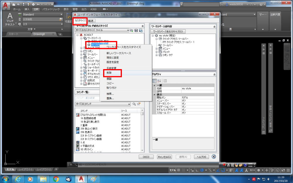293x183 pixels.
Task: Collapse the ACADLT tree node
Action: 78,35
